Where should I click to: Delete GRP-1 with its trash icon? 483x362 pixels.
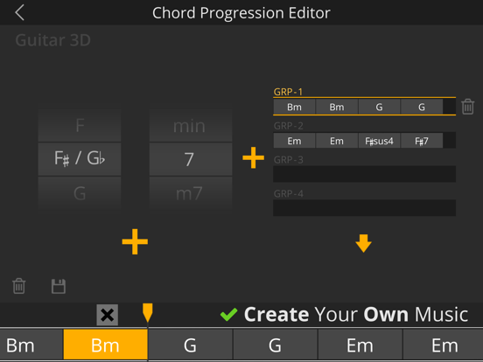click(x=467, y=107)
